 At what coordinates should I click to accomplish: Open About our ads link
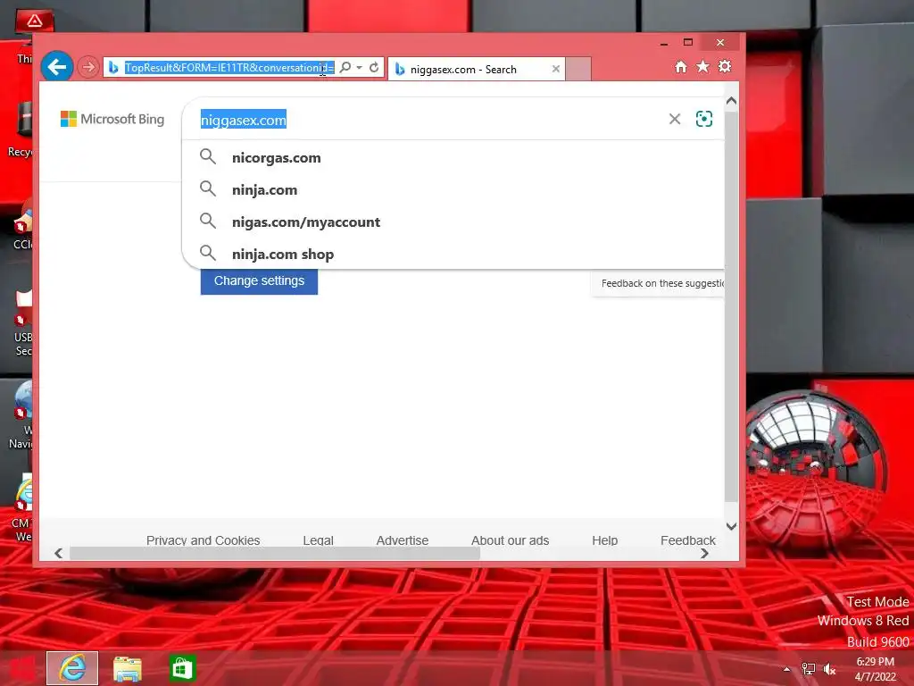[510, 540]
